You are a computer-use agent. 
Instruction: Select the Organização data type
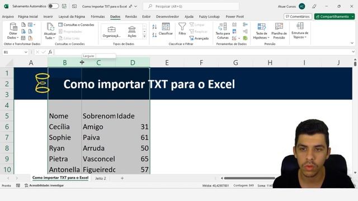pyautogui.click(x=112, y=31)
